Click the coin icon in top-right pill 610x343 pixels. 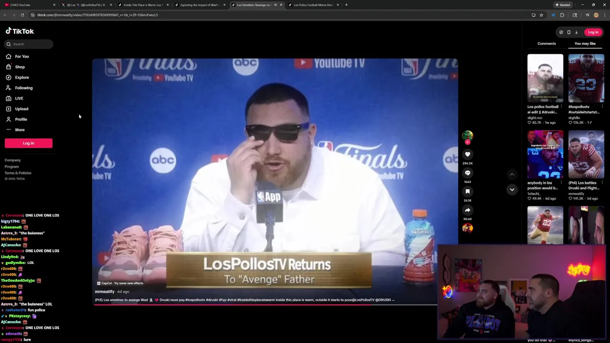tap(561, 32)
